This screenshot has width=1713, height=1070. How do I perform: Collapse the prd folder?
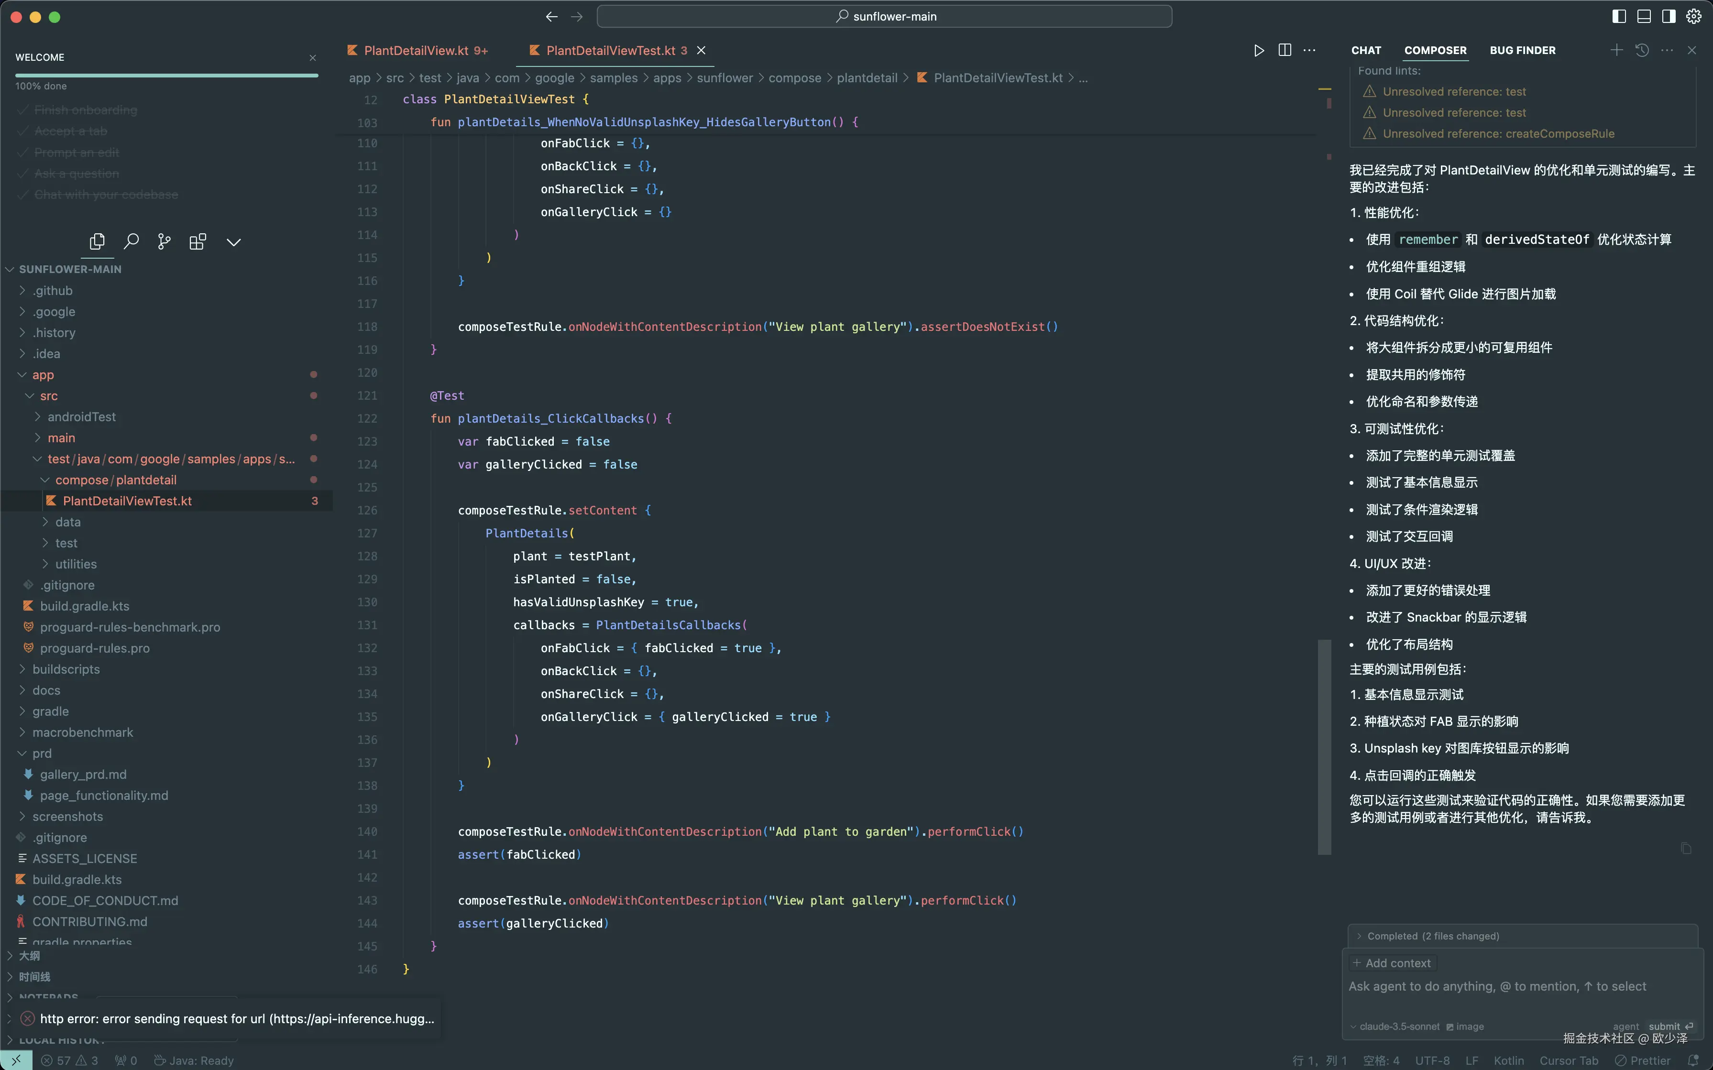42,753
